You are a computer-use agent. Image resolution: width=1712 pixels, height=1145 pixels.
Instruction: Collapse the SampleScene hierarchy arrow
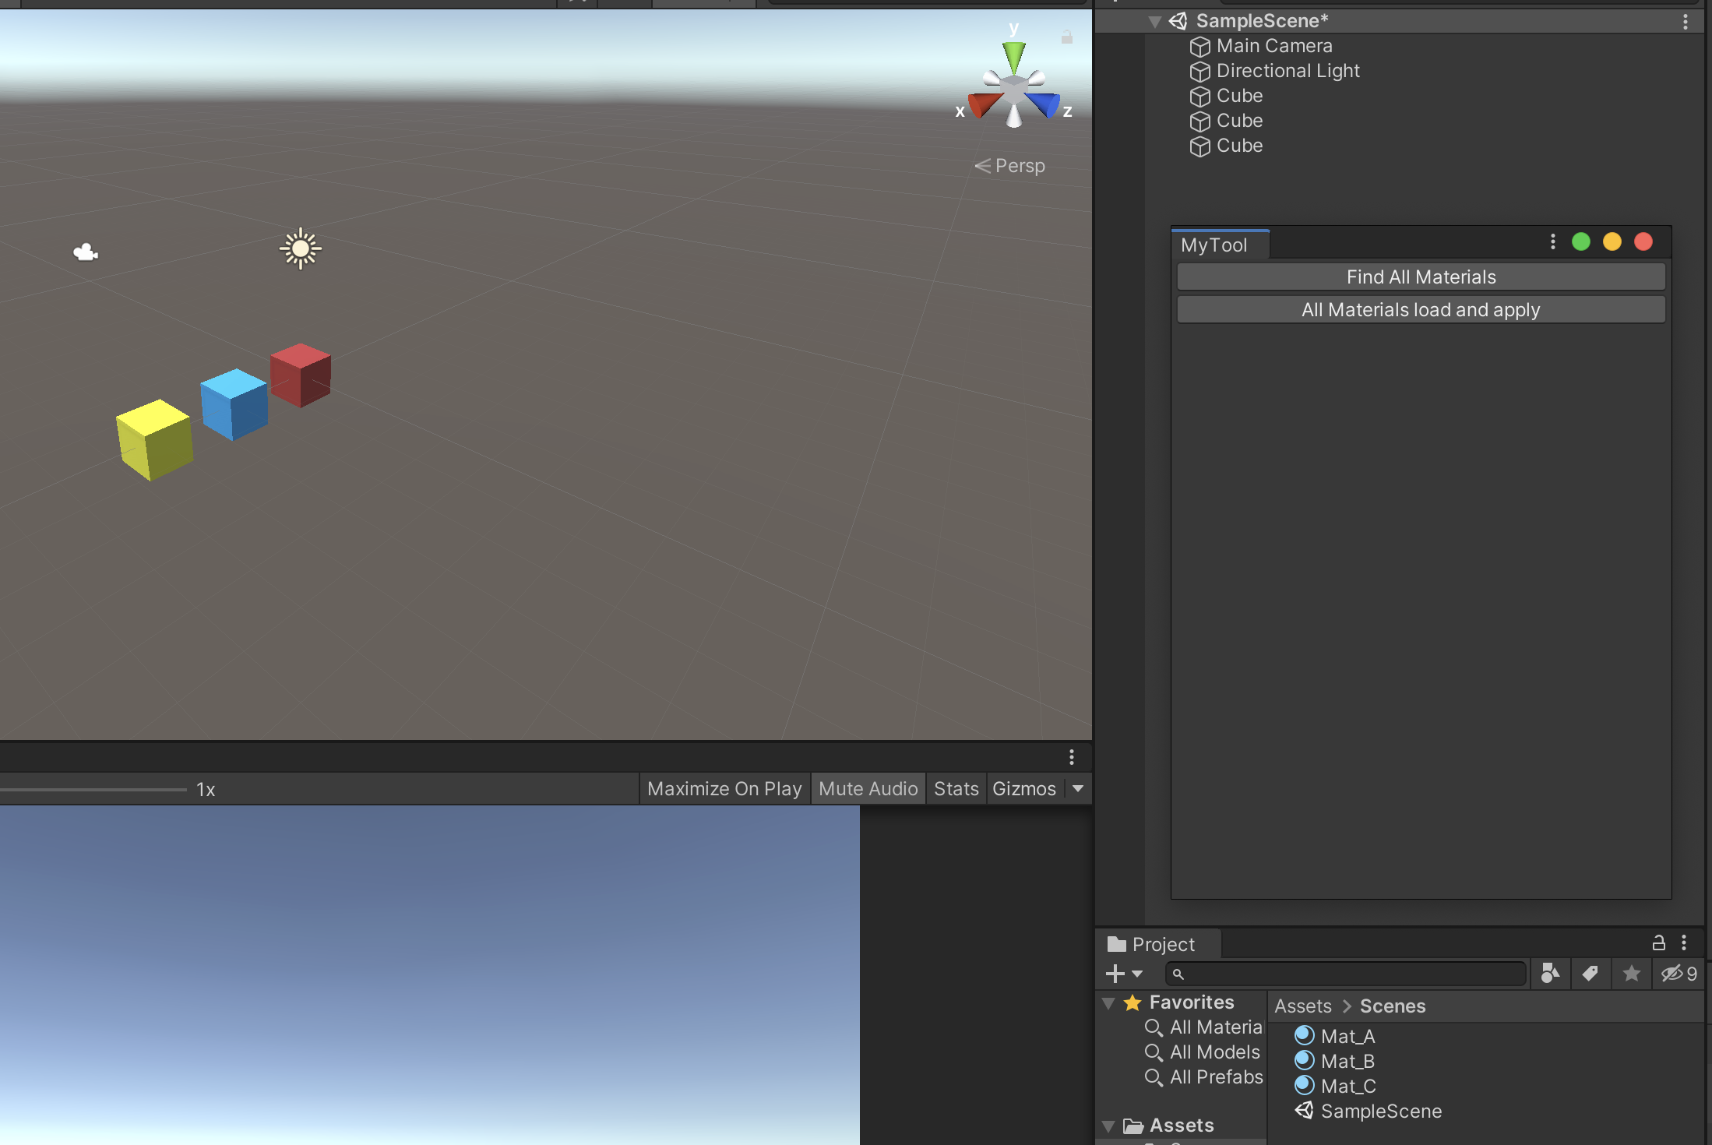coord(1154,22)
